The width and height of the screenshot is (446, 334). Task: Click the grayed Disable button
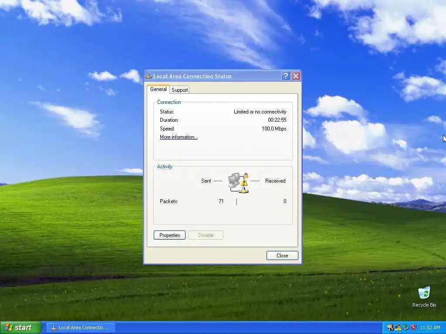(x=206, y=235)
